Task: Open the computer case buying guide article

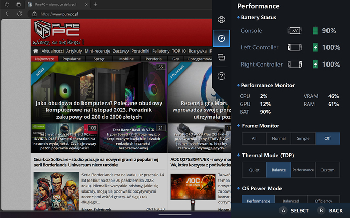Action: click(99, 92)
